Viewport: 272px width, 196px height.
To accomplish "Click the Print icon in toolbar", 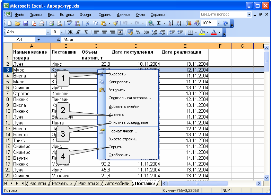I will click(51, 23).
